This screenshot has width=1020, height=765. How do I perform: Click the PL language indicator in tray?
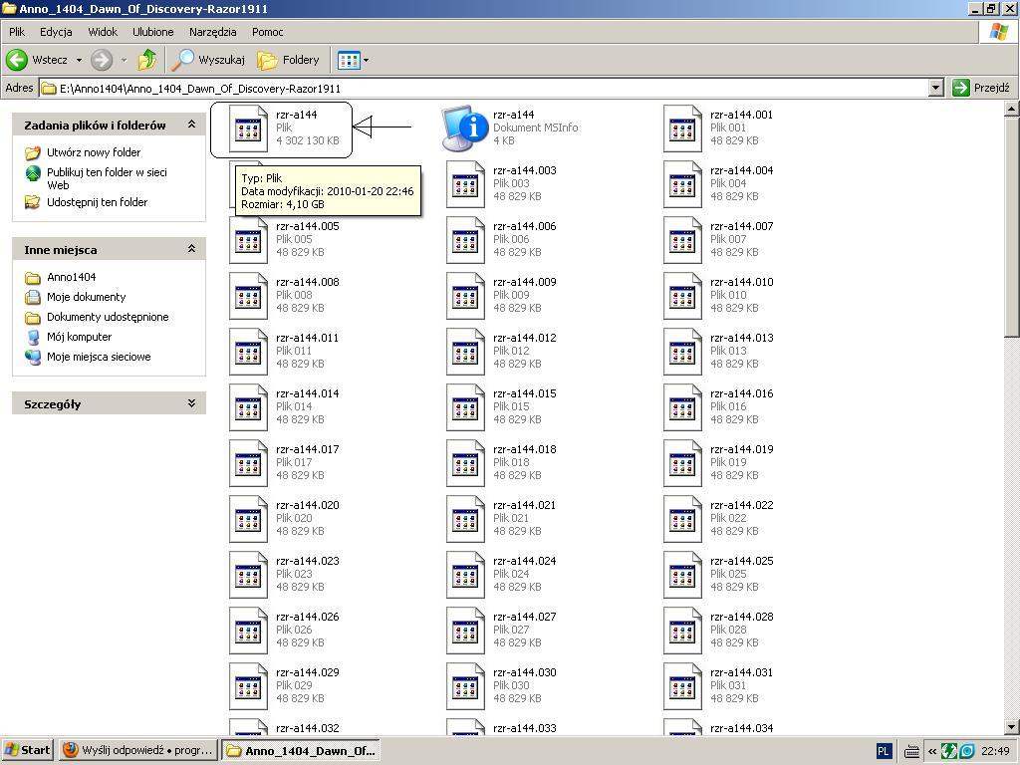[883, 751]
